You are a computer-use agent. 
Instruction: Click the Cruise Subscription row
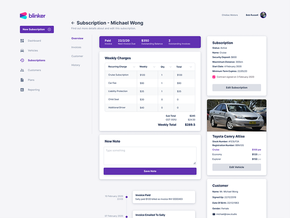click(x=150, y=75)
